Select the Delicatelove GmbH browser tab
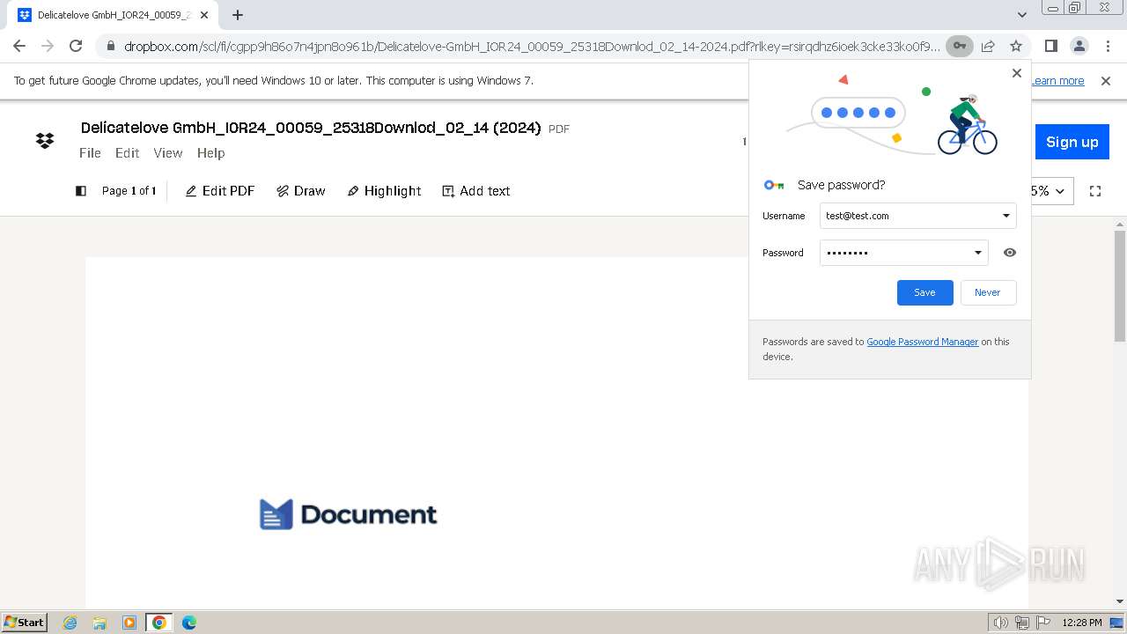Screen dimensions: 1127x634 [x=113, y=15]
